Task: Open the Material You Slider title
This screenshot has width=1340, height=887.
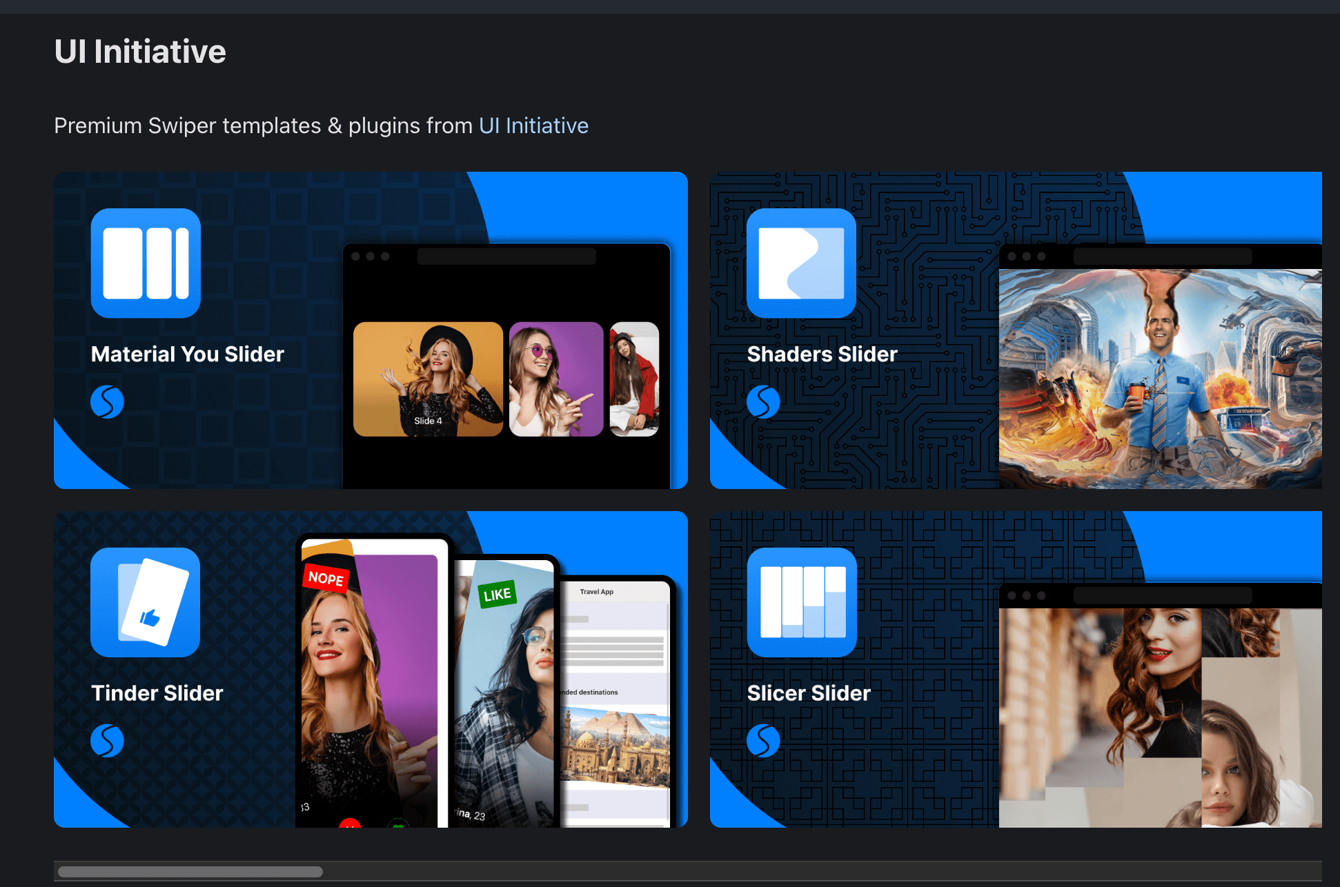Action: 187,354
